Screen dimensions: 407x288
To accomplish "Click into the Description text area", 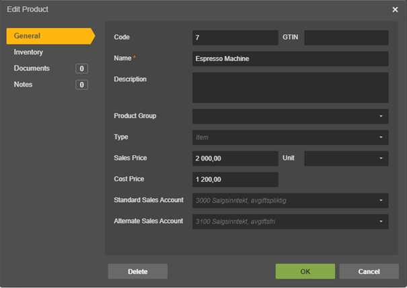I will pyautogui.click(x=290, y=87).
